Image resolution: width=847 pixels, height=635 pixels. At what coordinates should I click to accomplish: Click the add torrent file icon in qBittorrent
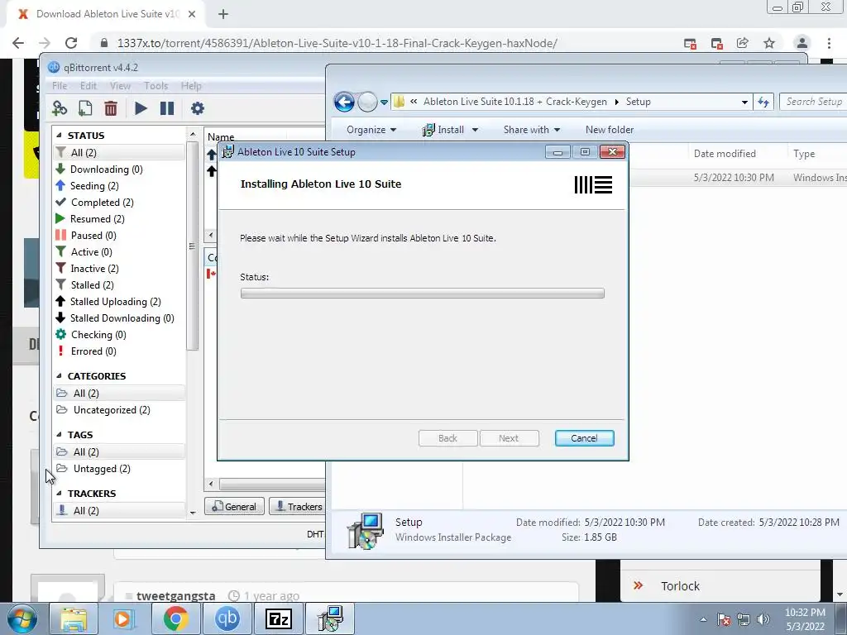(85, 108)
